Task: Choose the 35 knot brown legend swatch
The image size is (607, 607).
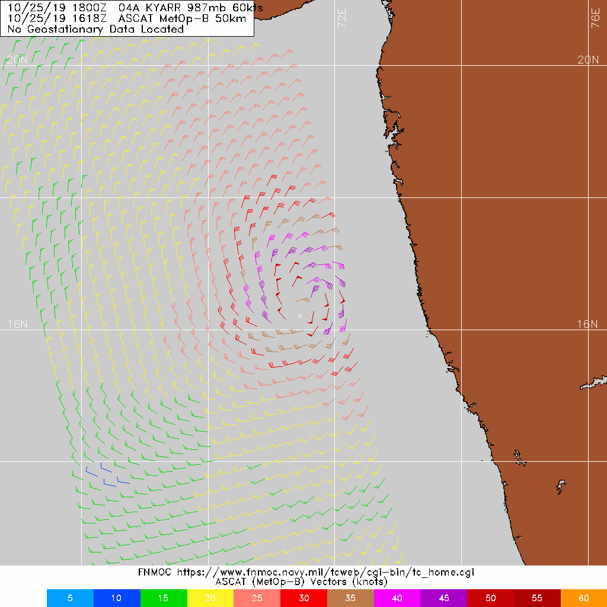Action: pyautogui.click(x=350, y=598)
